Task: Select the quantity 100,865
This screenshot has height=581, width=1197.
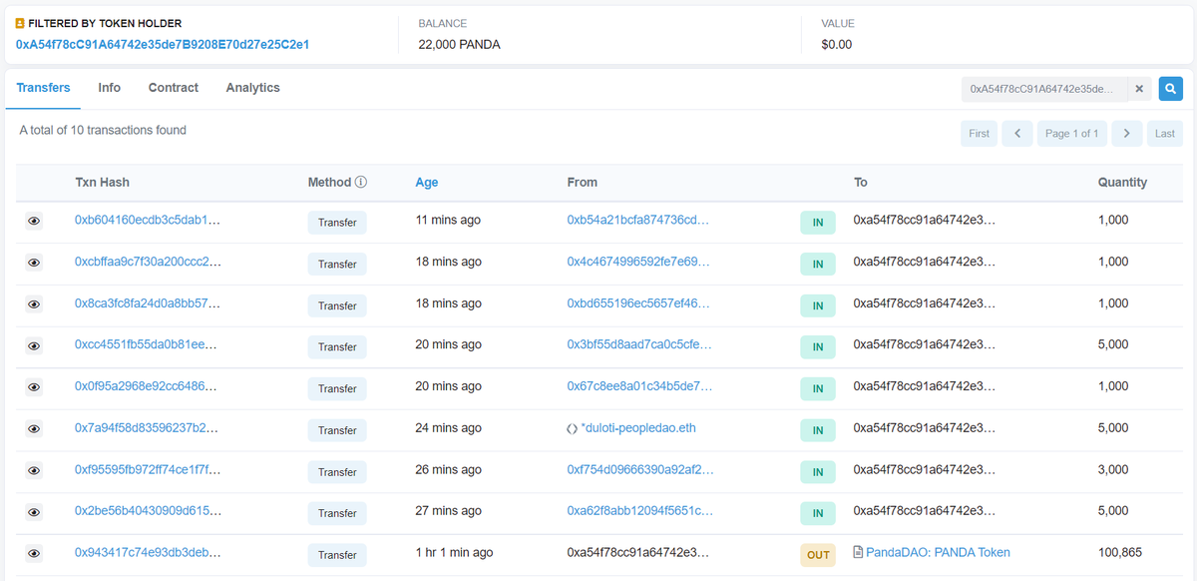Action: click(1120, 552)
